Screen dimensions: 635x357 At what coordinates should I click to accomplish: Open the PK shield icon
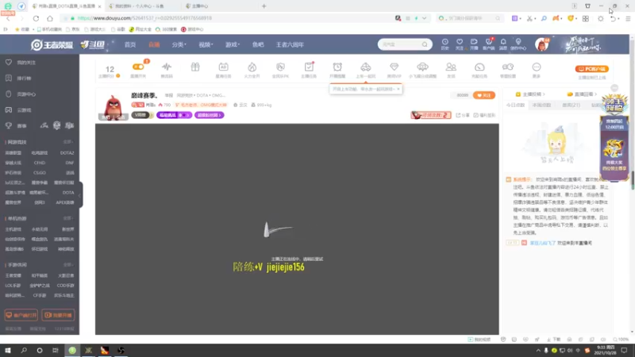[x=280, y=67]
